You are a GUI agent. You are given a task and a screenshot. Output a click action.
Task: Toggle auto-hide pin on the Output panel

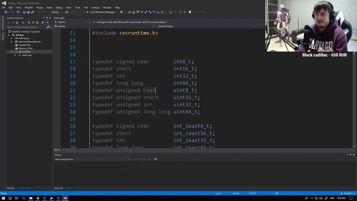tap(351, 155)
